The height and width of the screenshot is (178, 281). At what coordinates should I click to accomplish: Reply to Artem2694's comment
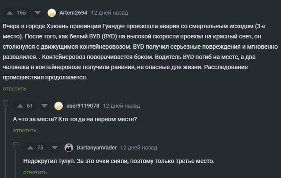point(14,89)
